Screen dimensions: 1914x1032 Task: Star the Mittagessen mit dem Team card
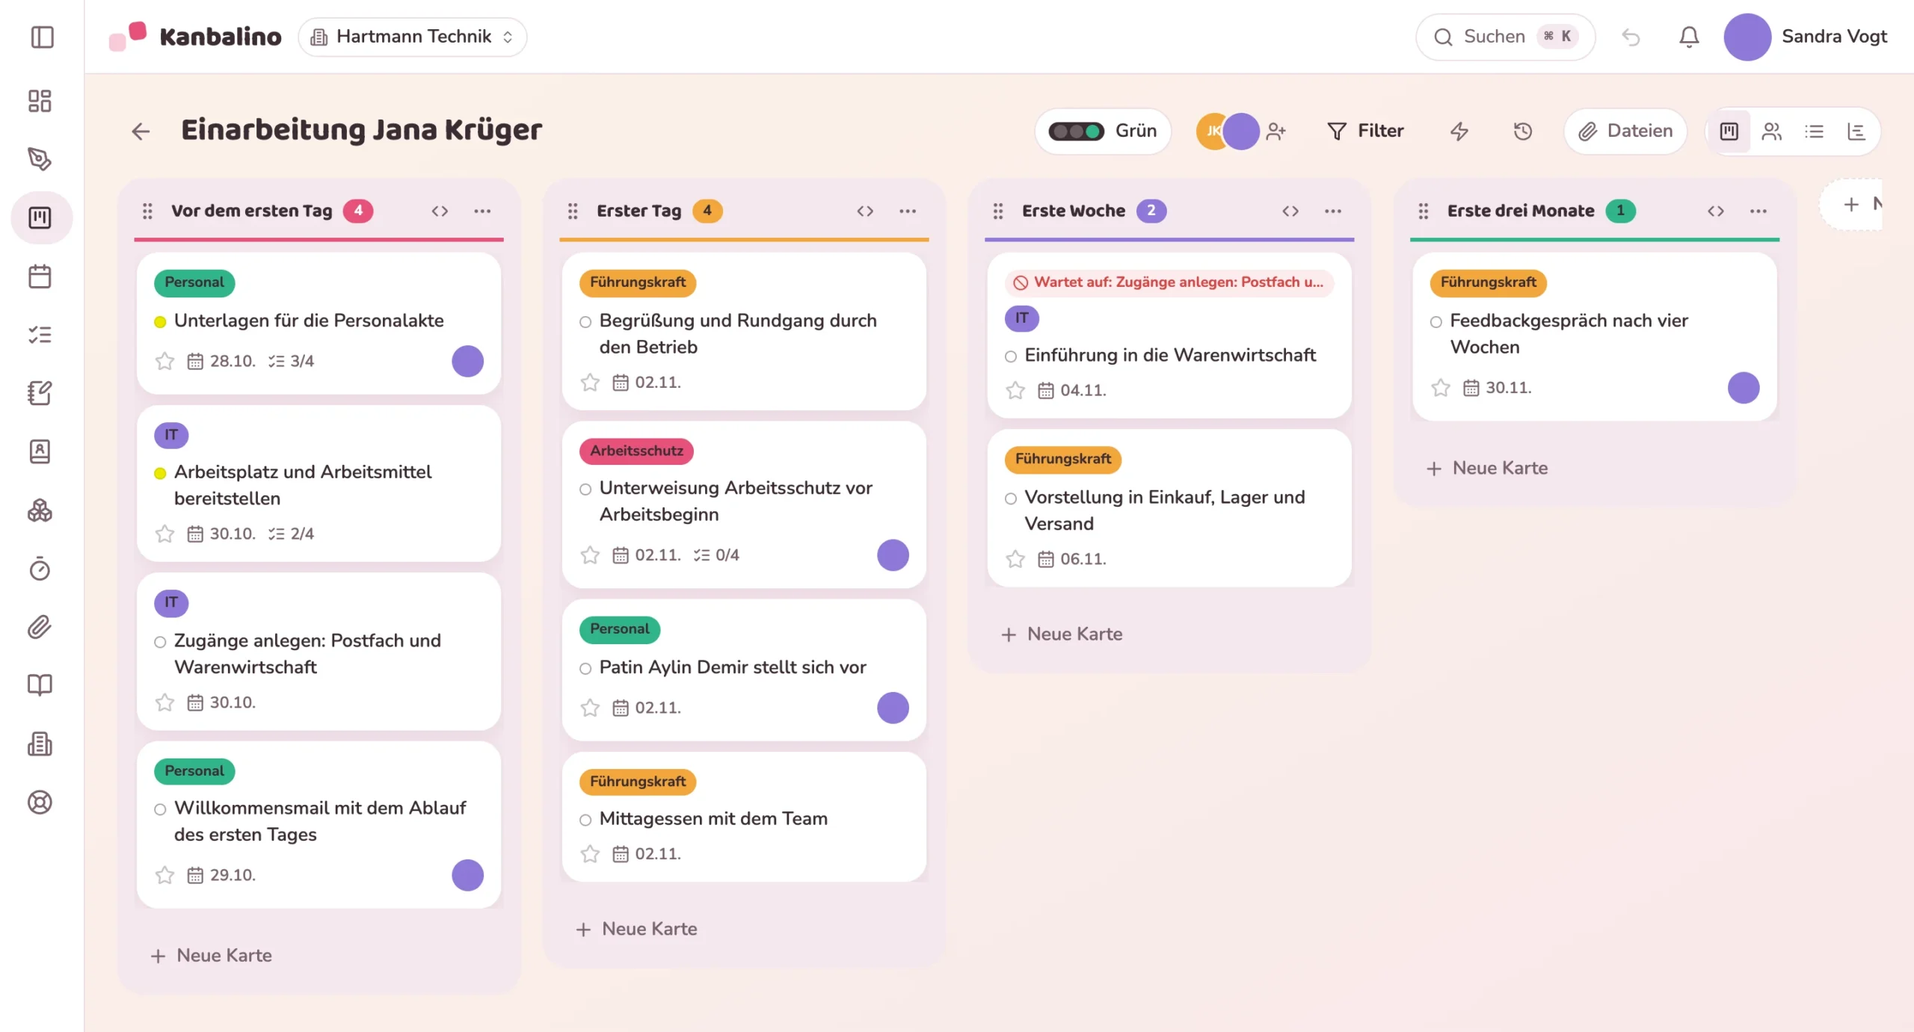click(590, 854)
